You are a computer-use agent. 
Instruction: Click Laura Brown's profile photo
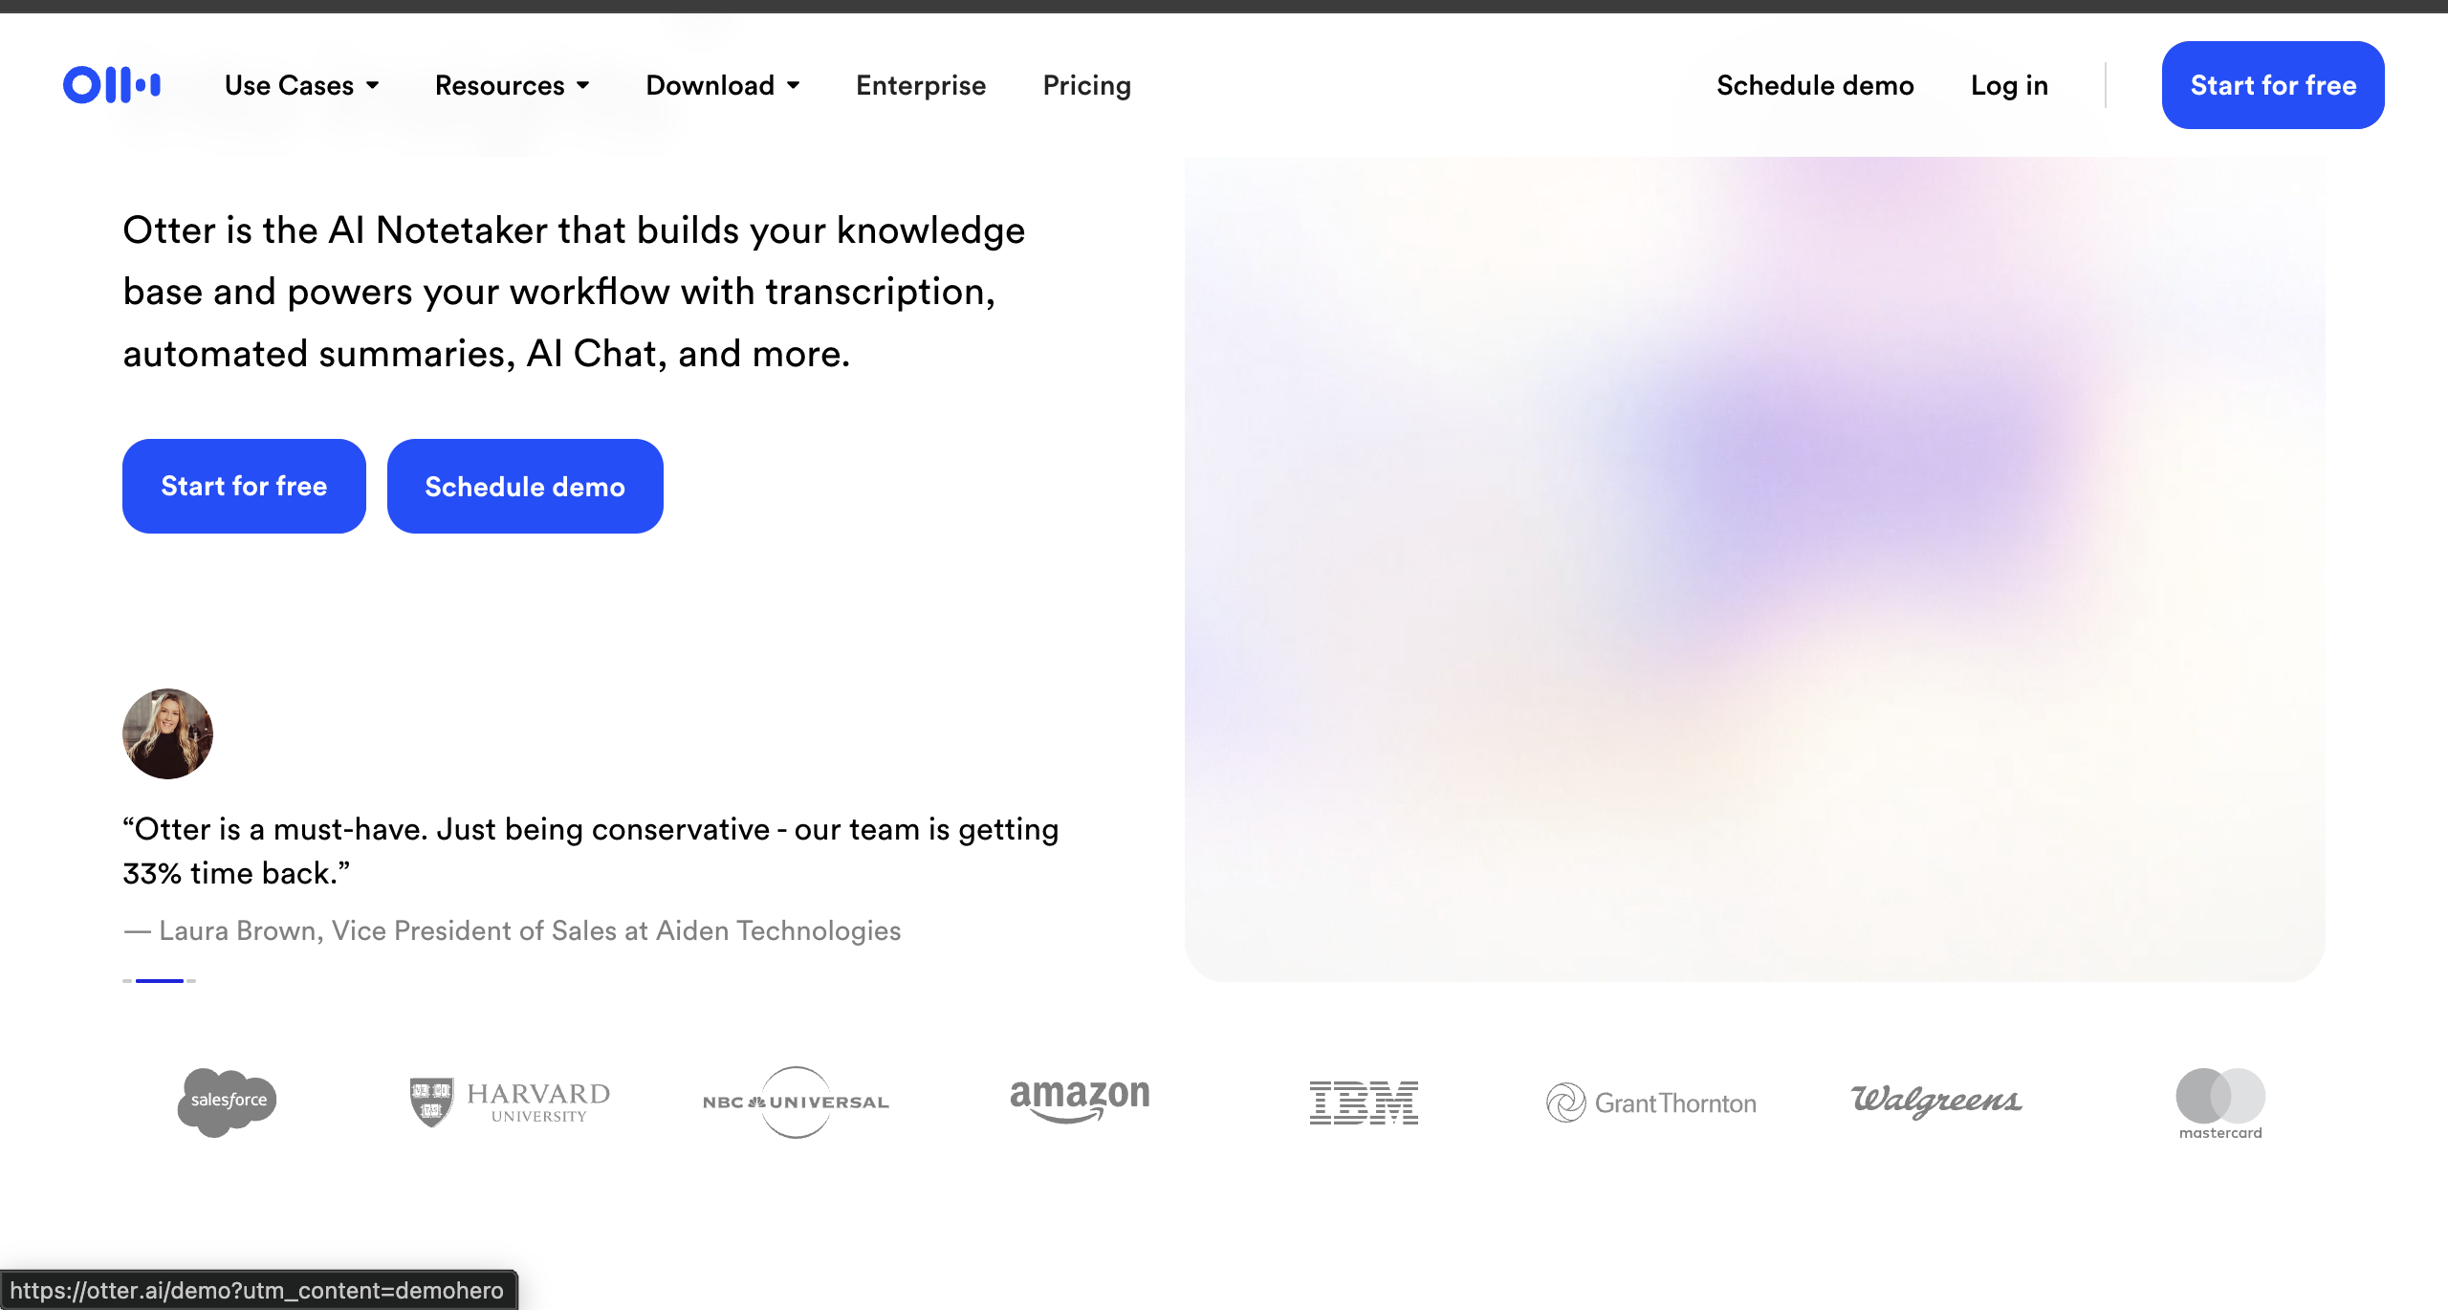[x=166, y=733]
